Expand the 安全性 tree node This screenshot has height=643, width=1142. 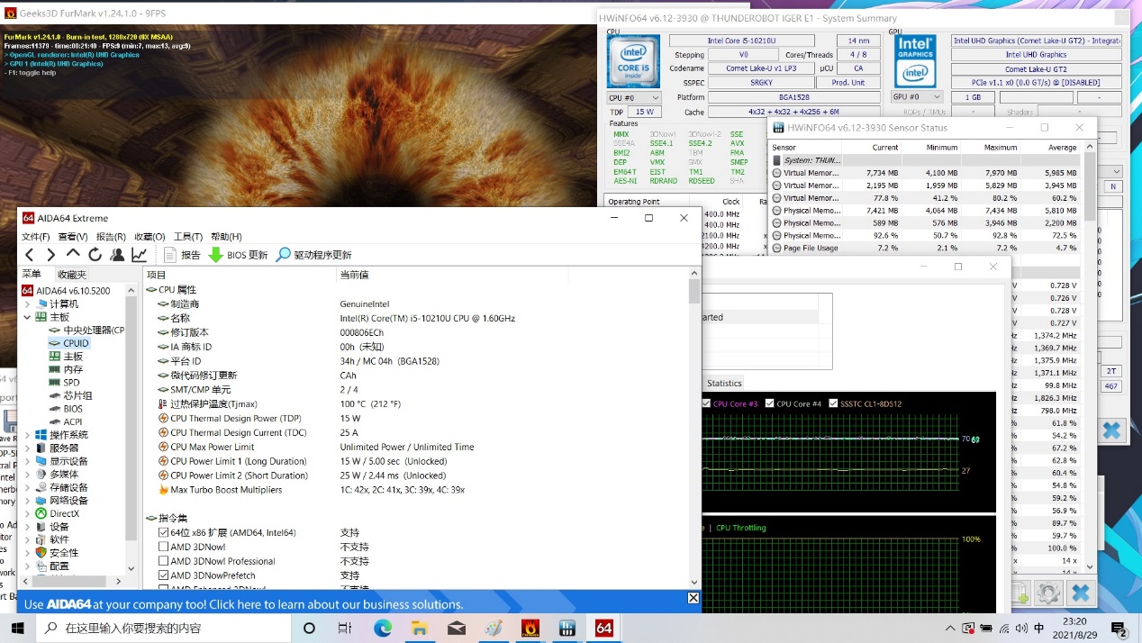[x=27, y=553]
